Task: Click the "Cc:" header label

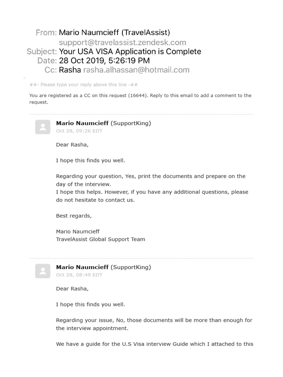Action: click(50, 70)
